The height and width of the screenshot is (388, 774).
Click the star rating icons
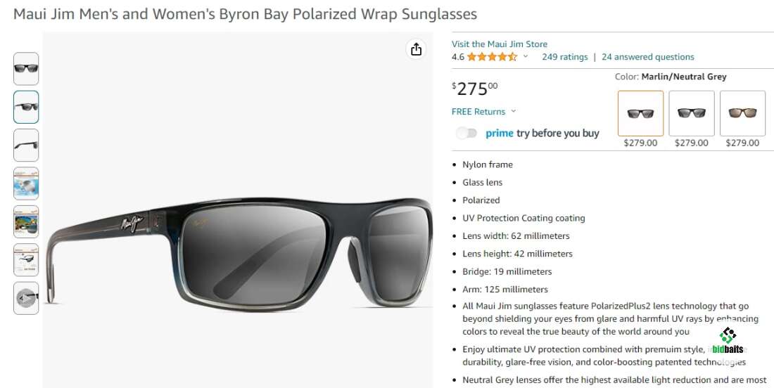point(492,57)
